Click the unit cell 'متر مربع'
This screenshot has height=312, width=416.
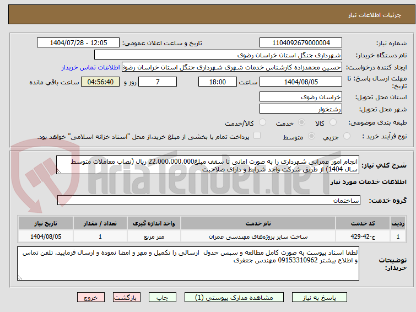pyautogui.click(x=154, y=236)
